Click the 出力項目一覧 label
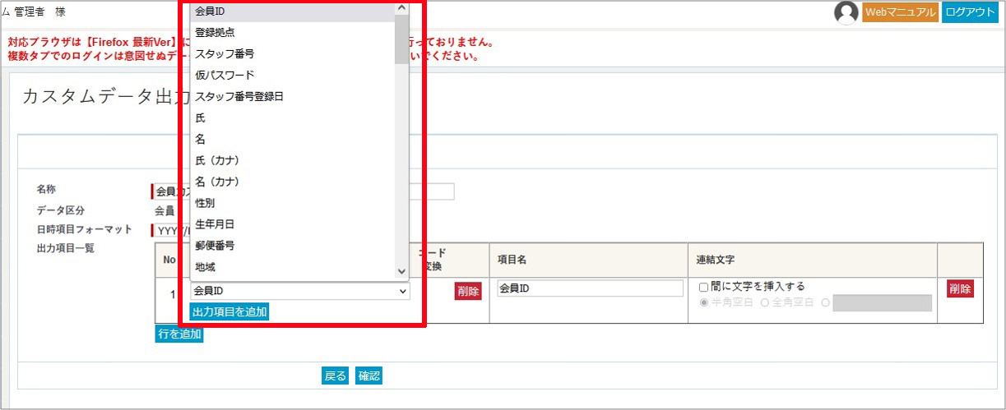Screen dimensions: 1006x410 click(66, 248)
